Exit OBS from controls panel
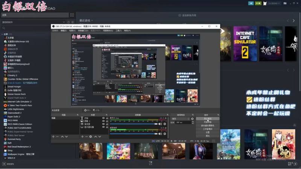This screenshot has width=301, height=169. pos(208,136)
